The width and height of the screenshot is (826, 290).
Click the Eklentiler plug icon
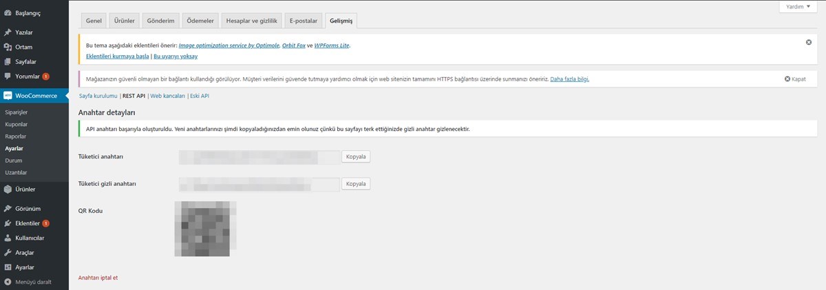[8, 223]
